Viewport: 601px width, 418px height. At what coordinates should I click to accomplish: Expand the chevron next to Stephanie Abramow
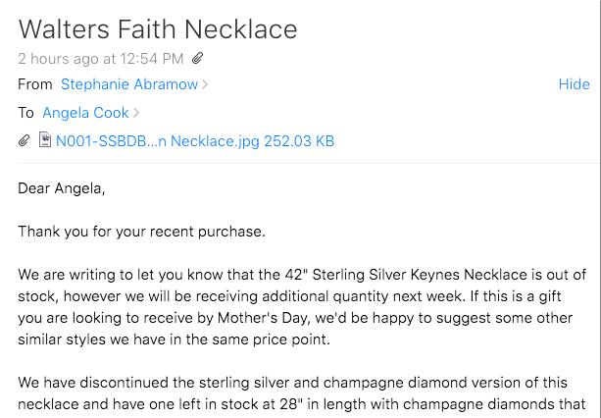click(x=205, y=84)
